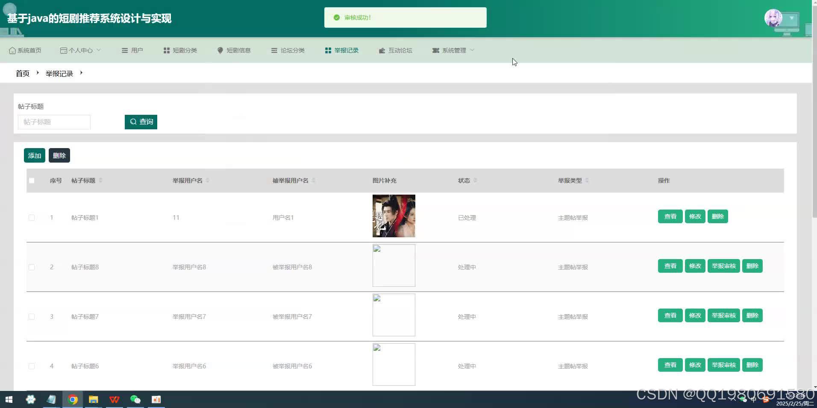Viewport: 817px width, 408px height.
Task: Click the magnifier icon inside the query button
Action: tap(134, 122)
